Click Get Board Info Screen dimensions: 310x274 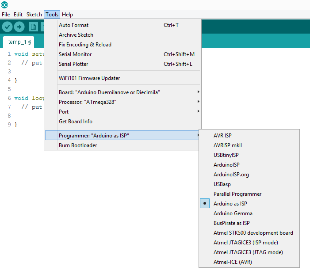click(x=76, y=122)
